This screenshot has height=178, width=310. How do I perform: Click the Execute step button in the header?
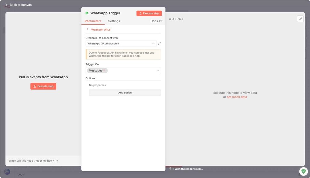(149, 13)
